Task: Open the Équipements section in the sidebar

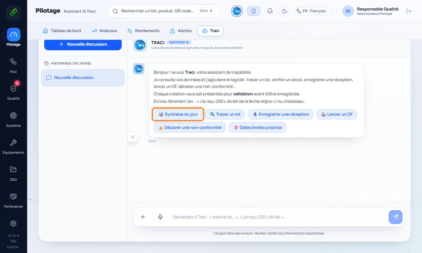Action: [13, 146]
